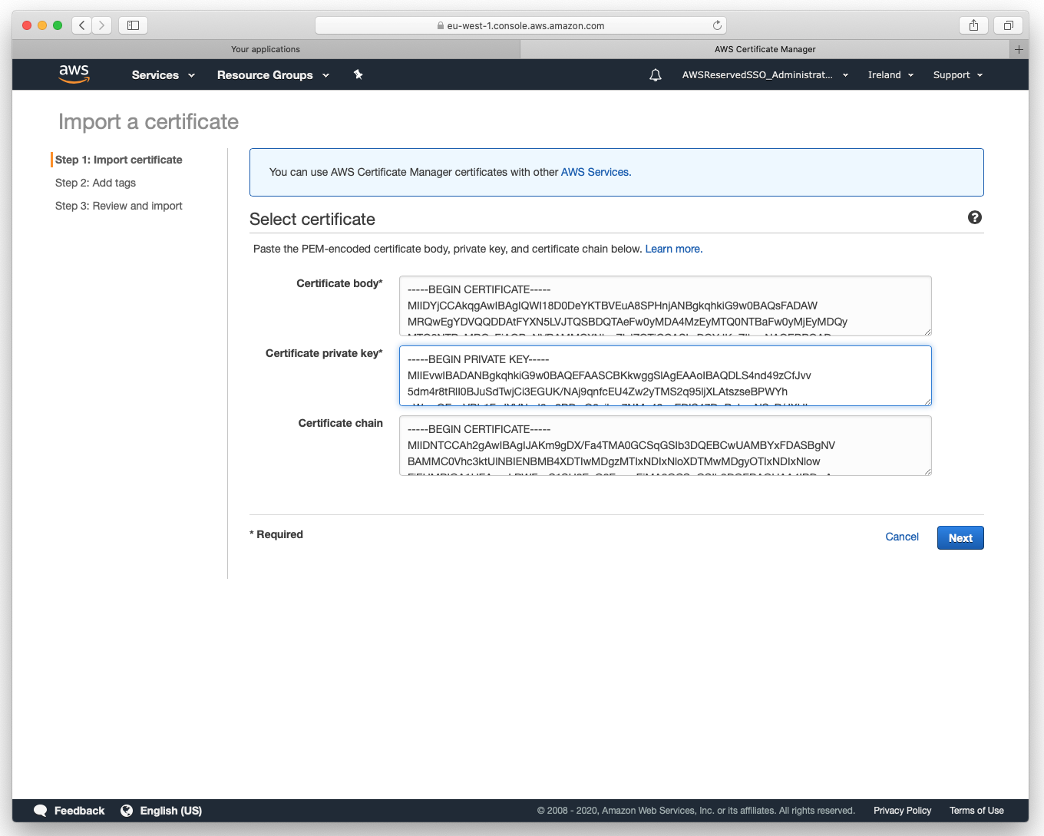Viewport: 1044px width, 836px height.
Task: Click the Select certificate section heading
Action: click(312, 219)
